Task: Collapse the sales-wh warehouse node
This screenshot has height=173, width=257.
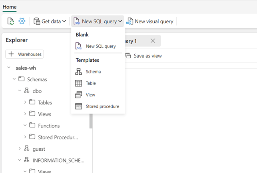Action: click(x=9, y=68)
